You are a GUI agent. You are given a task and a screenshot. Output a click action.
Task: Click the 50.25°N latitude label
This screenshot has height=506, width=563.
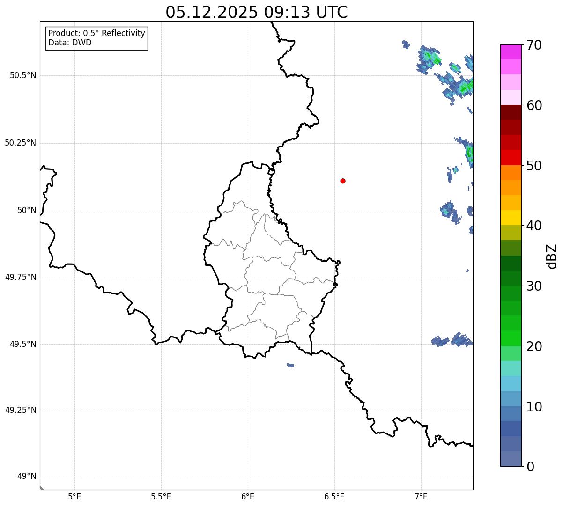click(x=20, y=143)
